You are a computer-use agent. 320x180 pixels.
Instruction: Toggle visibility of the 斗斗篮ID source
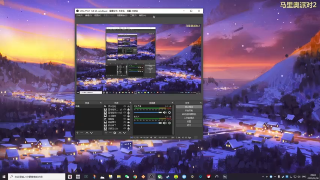[x=125, y=116]
